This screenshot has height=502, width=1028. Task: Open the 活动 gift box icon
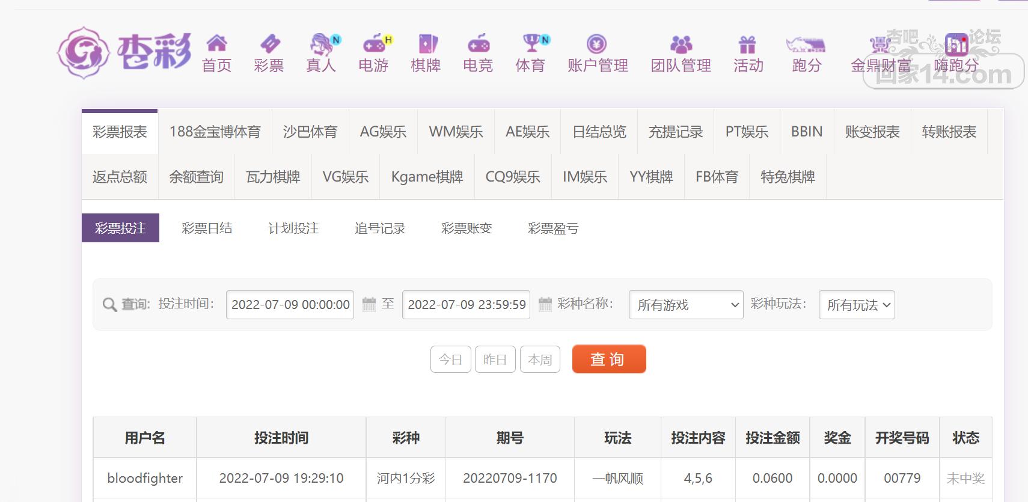[747, 44]
